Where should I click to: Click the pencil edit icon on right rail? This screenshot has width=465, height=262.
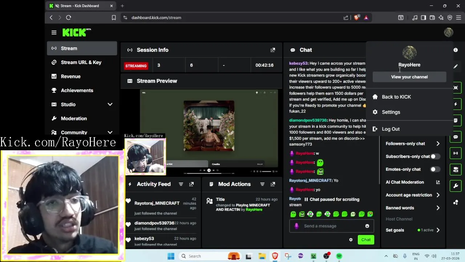456,67
